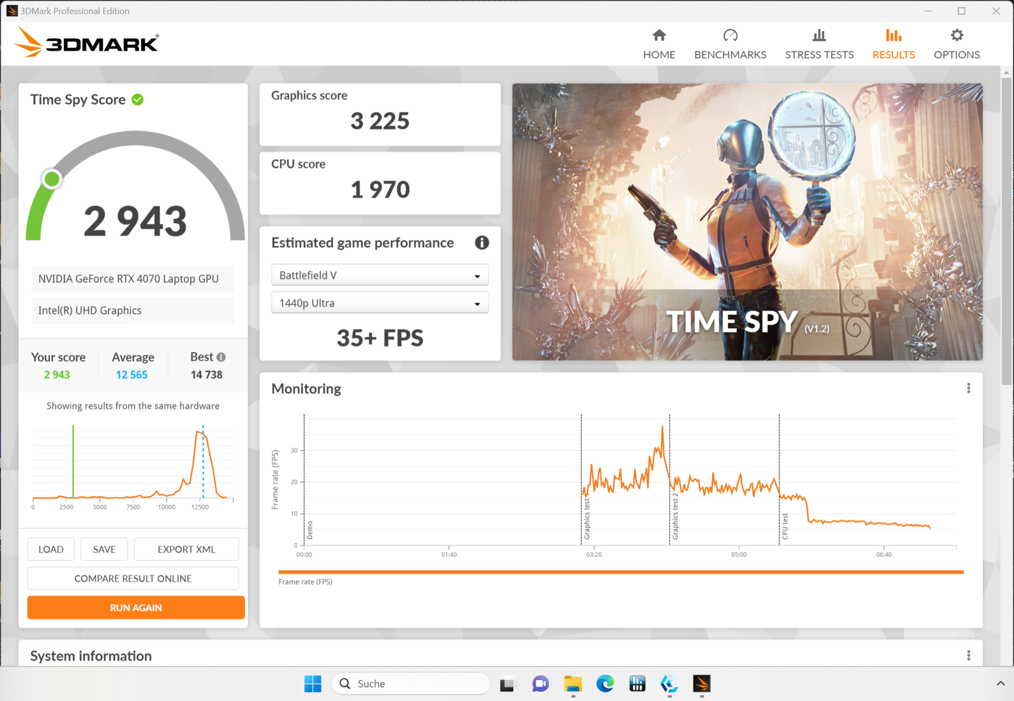Click the EXPORT XML button

pos(186,549)
